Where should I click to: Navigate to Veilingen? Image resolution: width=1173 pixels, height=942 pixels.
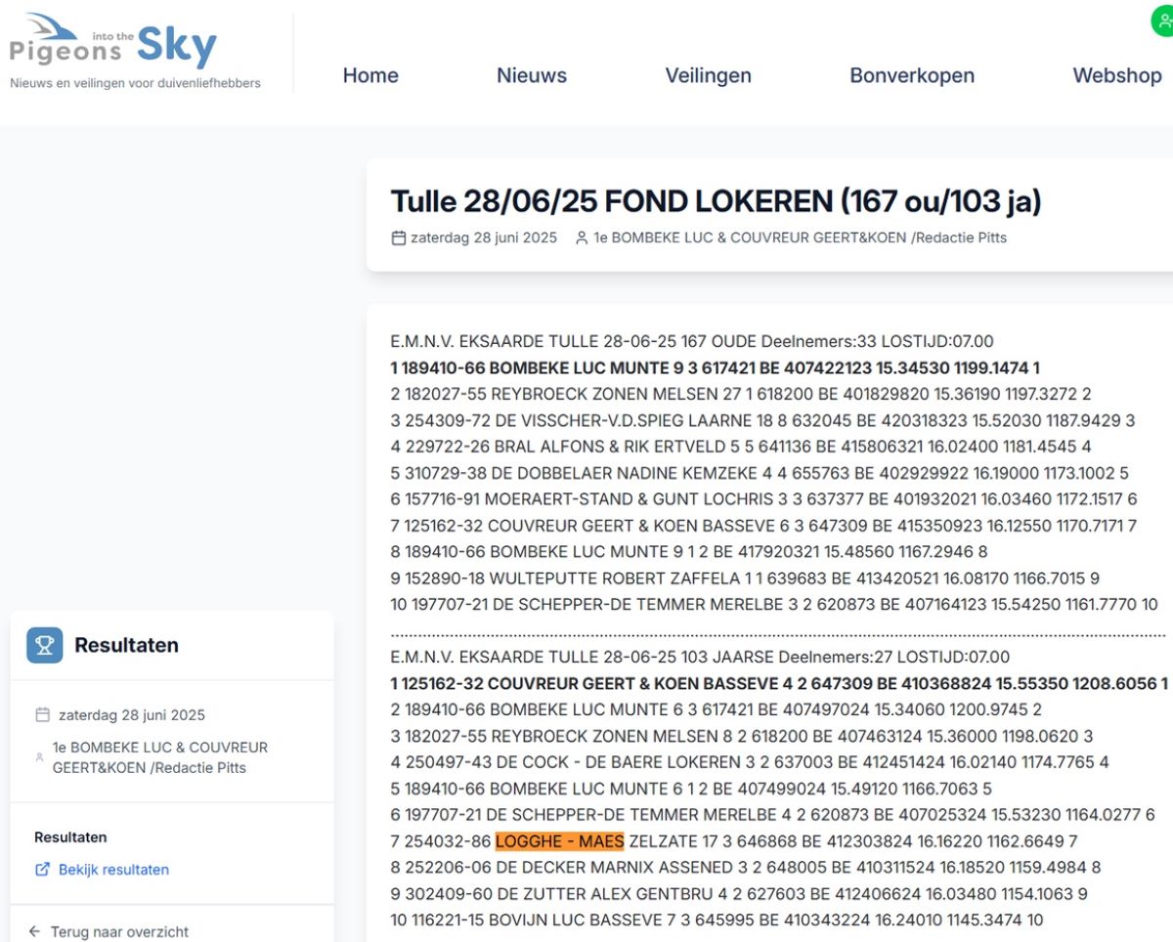709,76
